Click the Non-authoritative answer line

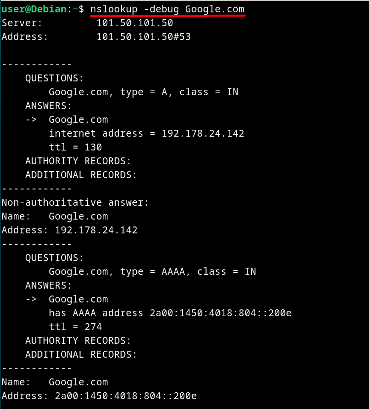tap(75, 203)
